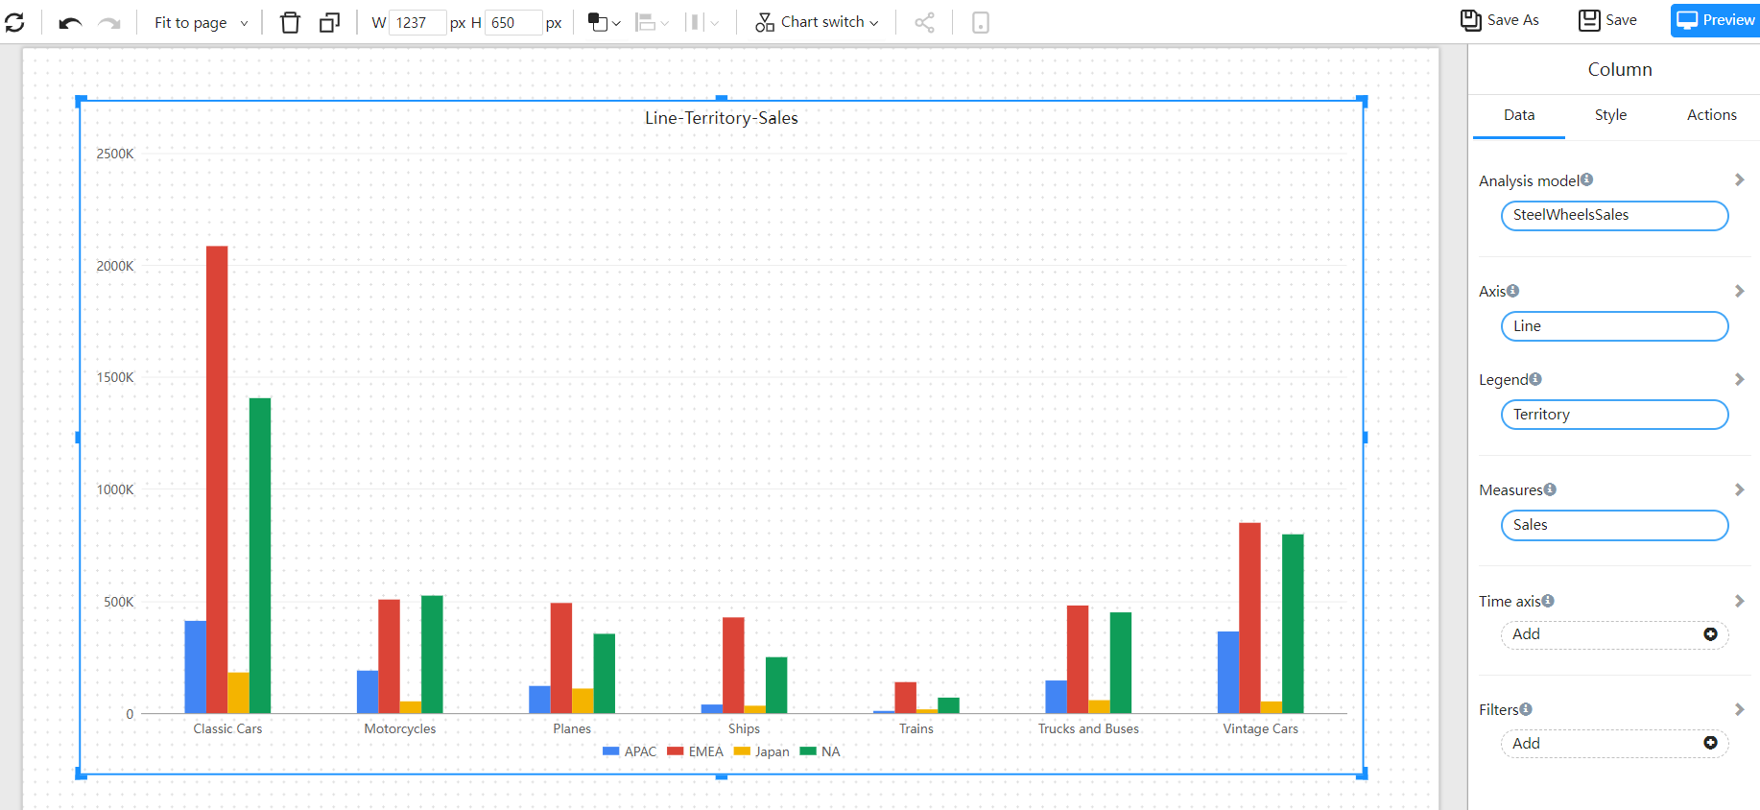
Task: Click the chart title Line-Territory-Sales
Action: pyautogui.click(x=722, y=118)
